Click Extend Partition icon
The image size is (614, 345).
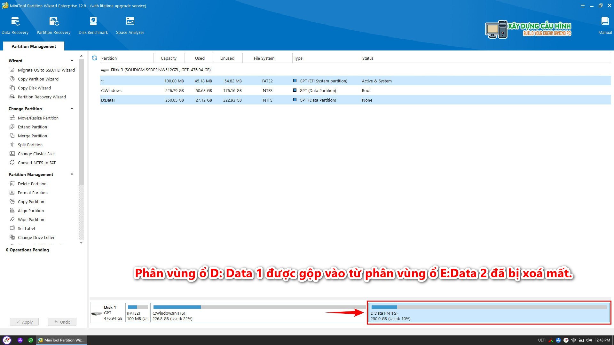click(12, 127)
